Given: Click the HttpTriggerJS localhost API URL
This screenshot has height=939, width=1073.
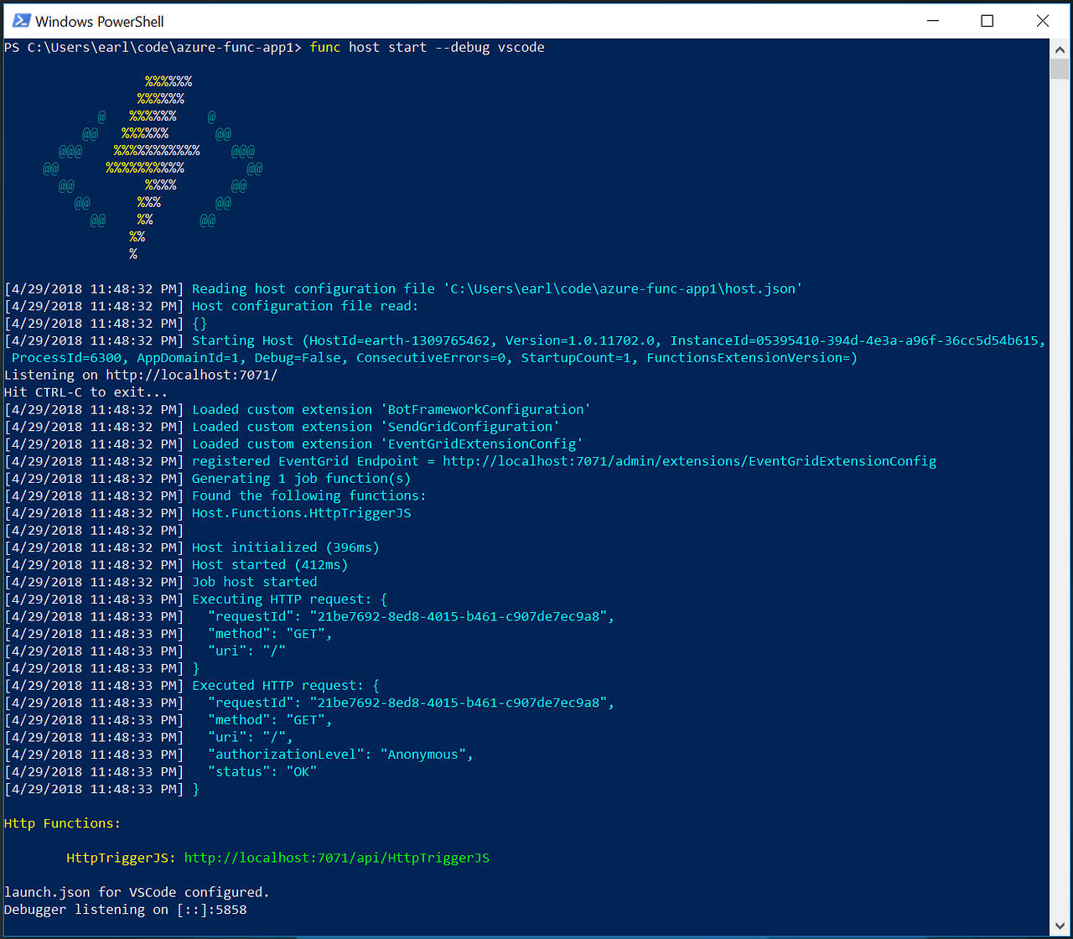Looking at the screenshot, I should click(x=337, y=858).
